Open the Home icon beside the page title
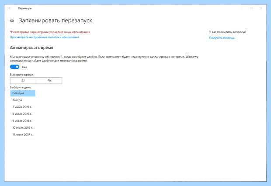The width and height of the screenshot is (271, 186). pyautogui.click(x=12, y=21)
